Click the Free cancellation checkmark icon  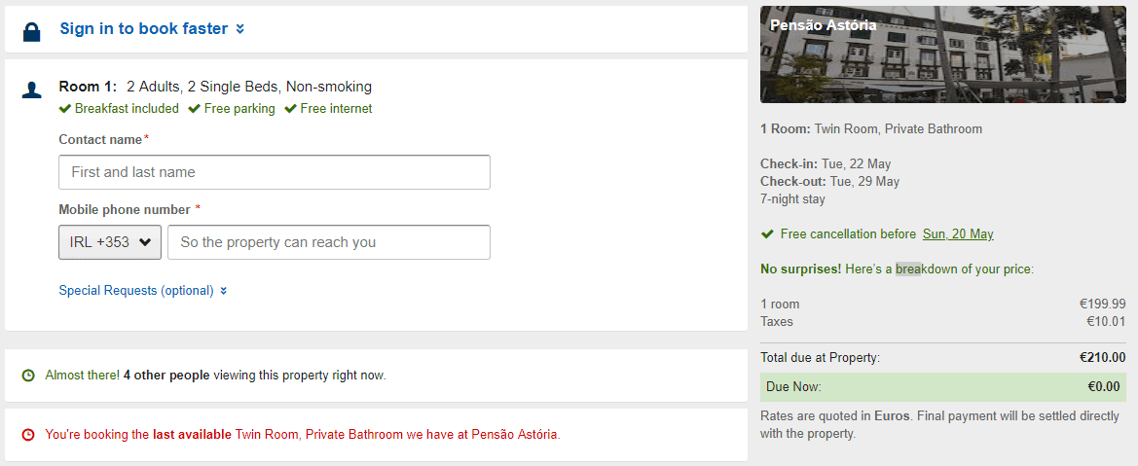[768, 233]
